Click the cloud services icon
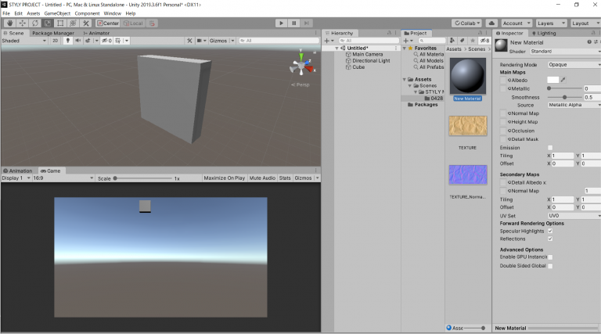601x334 pixels. coord(490,23)
